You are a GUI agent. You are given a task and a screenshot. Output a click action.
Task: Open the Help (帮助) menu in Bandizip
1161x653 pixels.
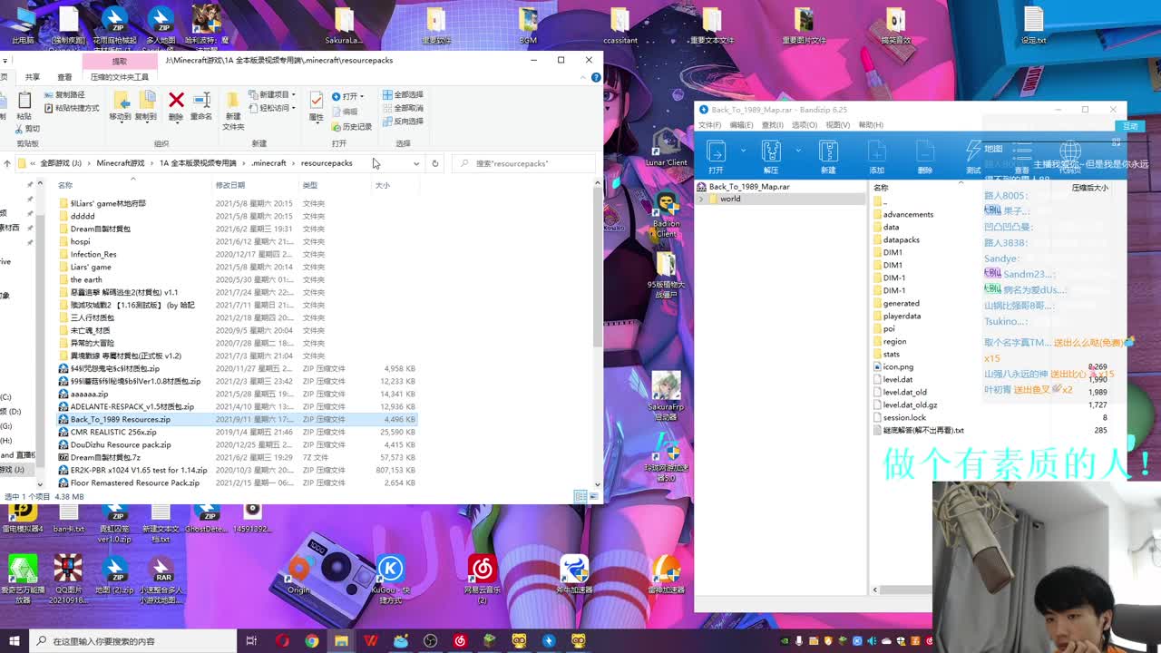[871, 125]
